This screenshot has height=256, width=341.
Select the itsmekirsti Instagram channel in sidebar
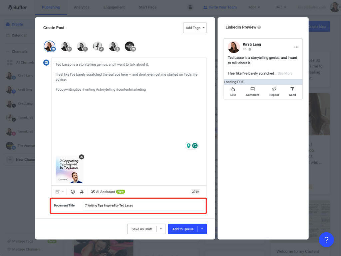coord(20,132)
